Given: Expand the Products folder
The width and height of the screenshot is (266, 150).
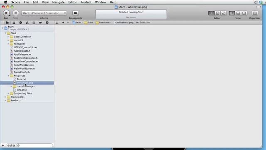Looking at the screenshot, I should pyautogui.click(x=5, y=100).
